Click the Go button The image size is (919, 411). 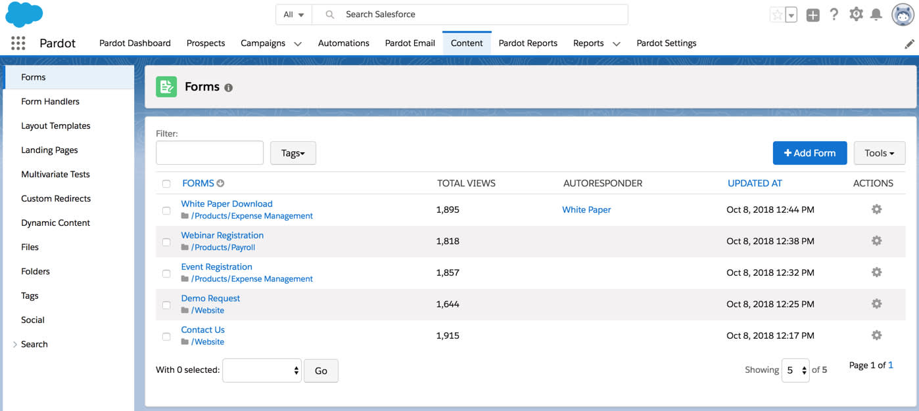pyautogui.click(x=321, y=370)
